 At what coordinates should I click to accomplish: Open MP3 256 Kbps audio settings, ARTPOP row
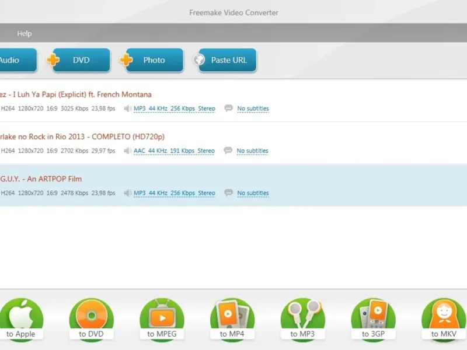coord(174,193)
